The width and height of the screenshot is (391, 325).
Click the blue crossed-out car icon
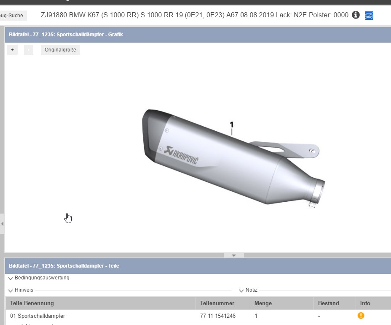[x=369, y=16]
